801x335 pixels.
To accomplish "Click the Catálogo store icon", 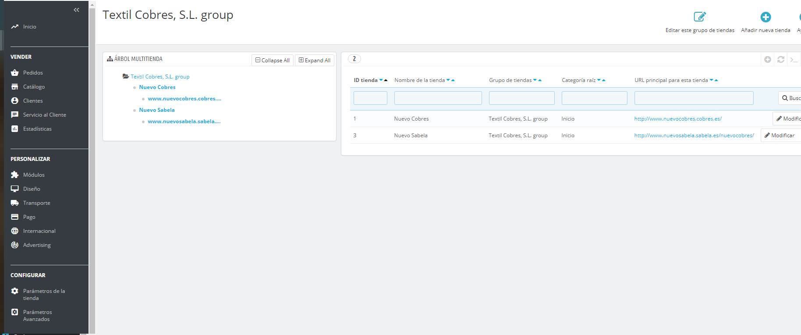I will [15, 87].
